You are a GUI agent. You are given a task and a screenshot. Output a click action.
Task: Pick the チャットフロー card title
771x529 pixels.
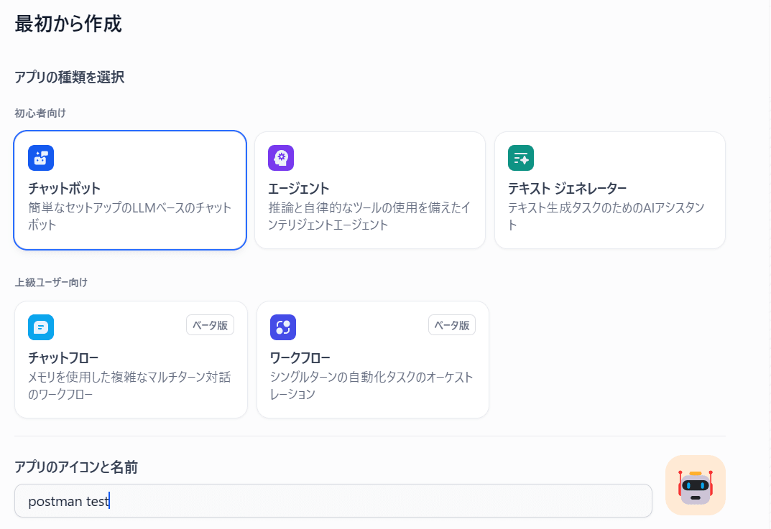pyautogui.click(x=63, y=358)
